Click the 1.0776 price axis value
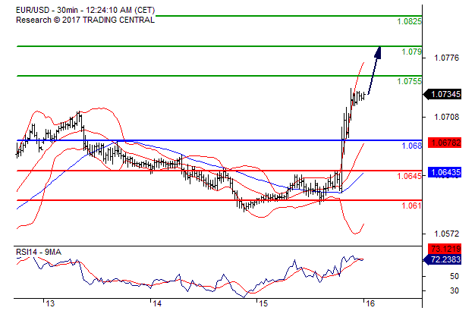This screenshot has height=317, width=475. [446, 58]
